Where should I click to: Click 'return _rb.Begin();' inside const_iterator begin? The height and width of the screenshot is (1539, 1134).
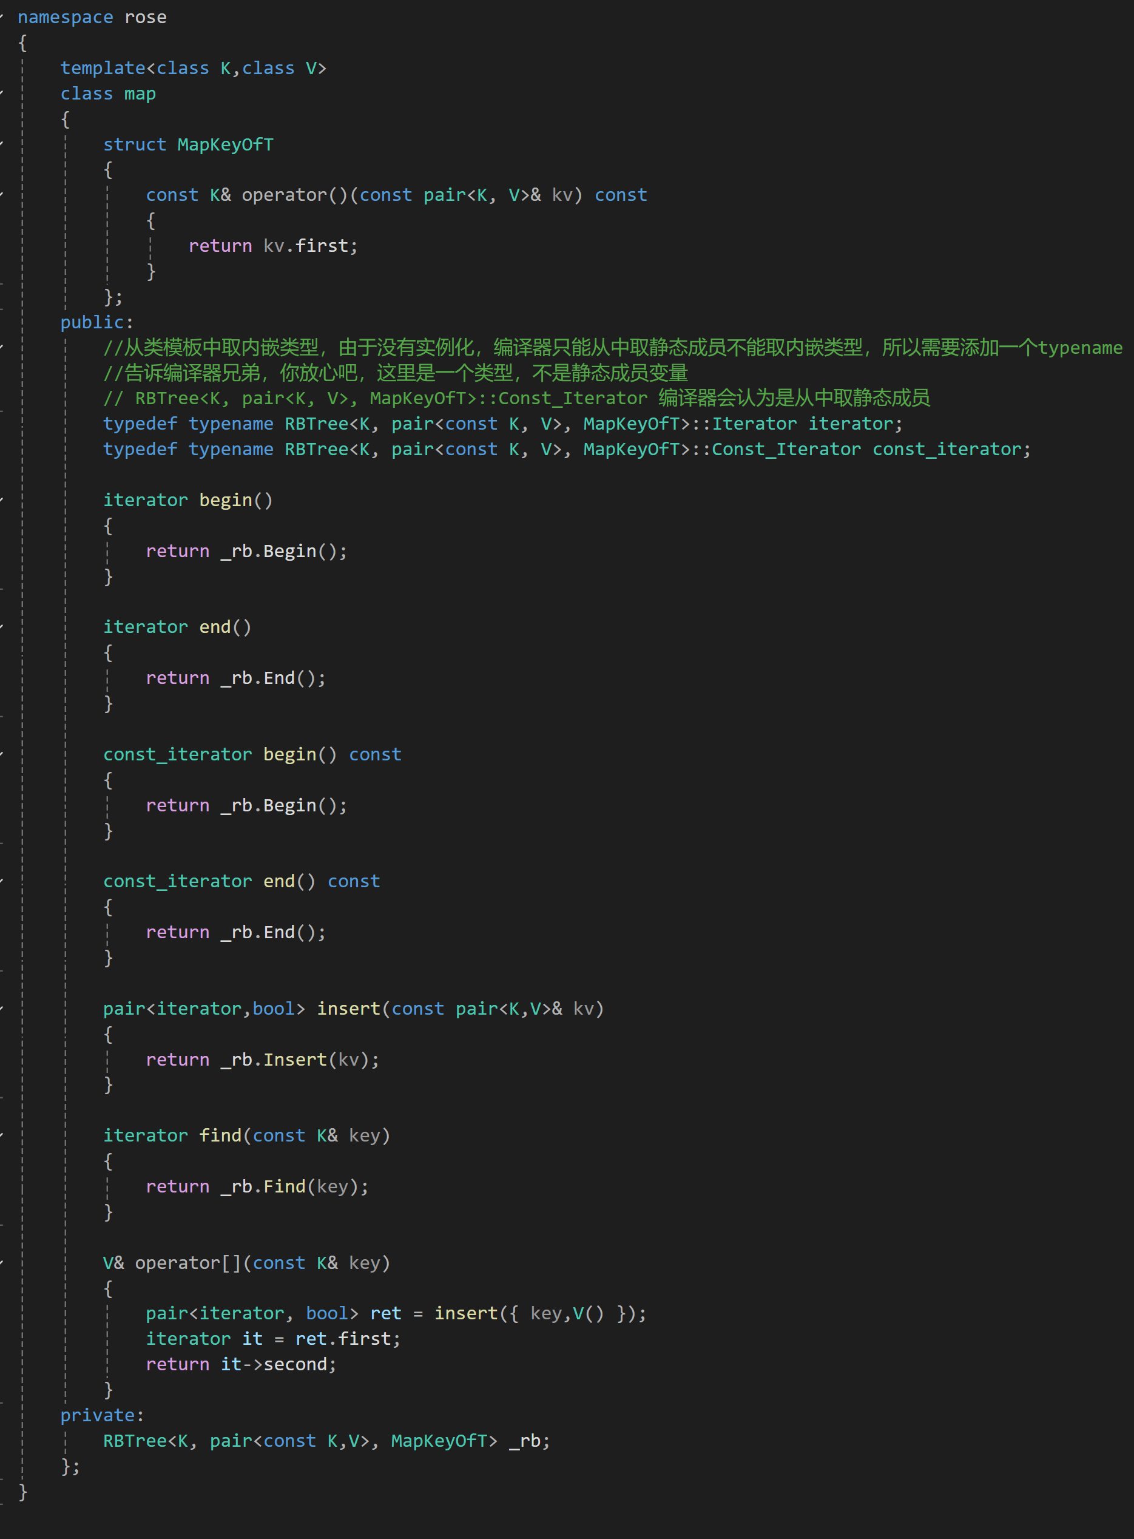(x=246, y=805)
